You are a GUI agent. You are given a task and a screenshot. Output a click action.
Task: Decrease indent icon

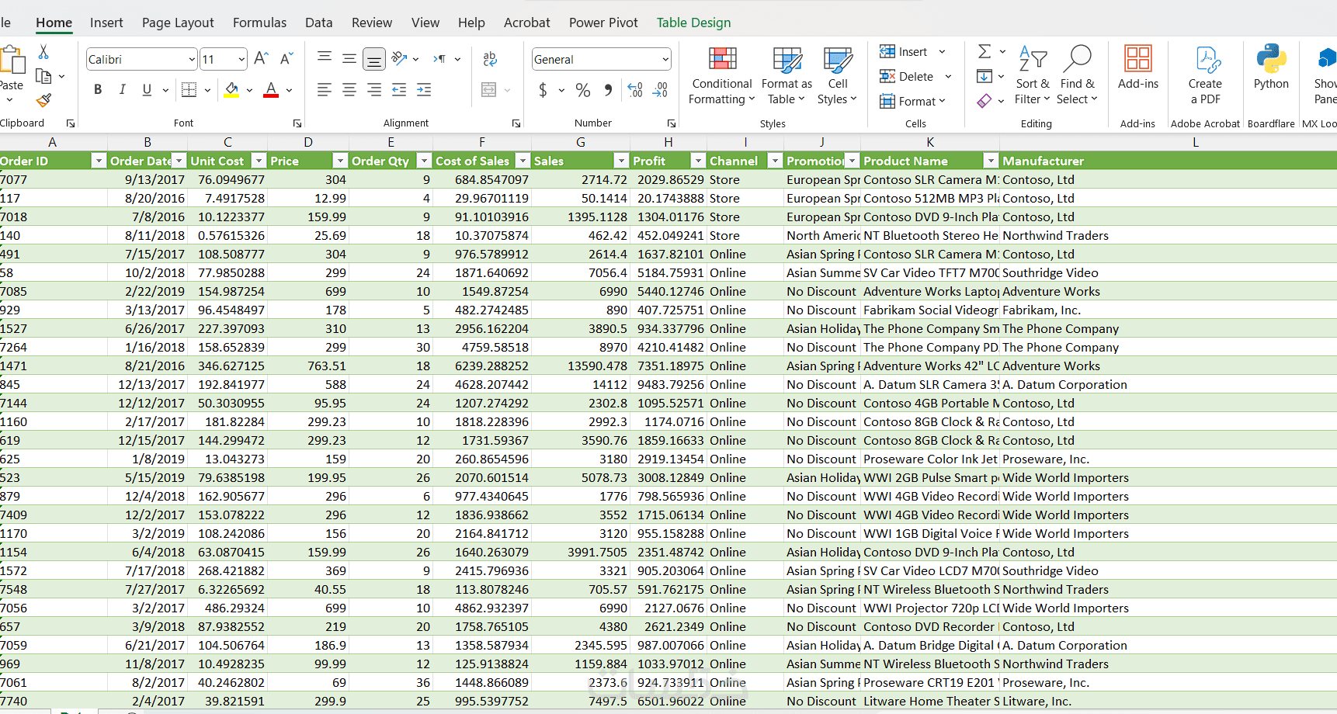pyautogui.click(x=399, y=90)
